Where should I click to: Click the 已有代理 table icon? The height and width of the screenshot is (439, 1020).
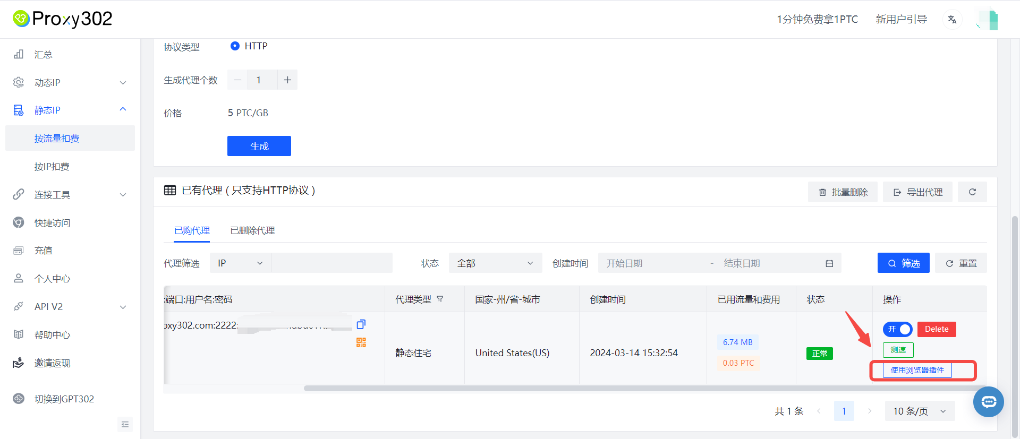click(170, 190)
